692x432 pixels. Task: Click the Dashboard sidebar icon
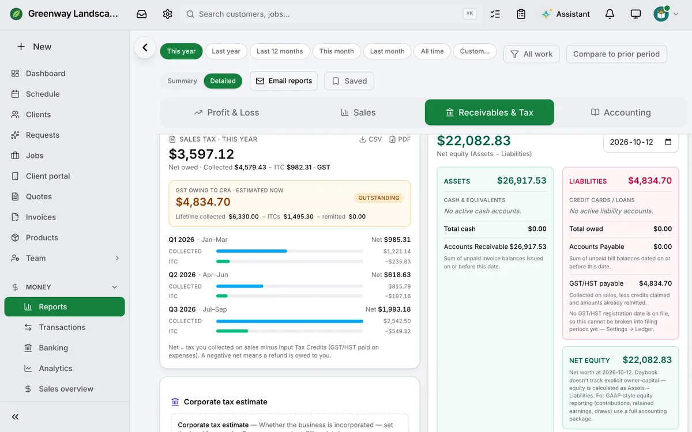coord(16,73)
